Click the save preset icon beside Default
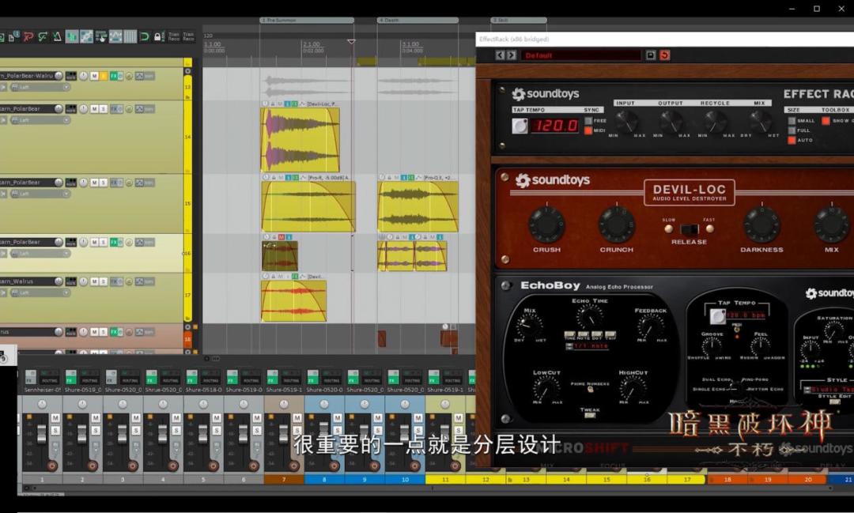This screenshot has height=513, width=854. [x=650, y=55]
